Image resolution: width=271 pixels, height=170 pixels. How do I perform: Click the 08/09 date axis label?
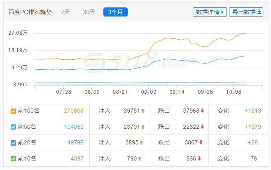[92, 92]
